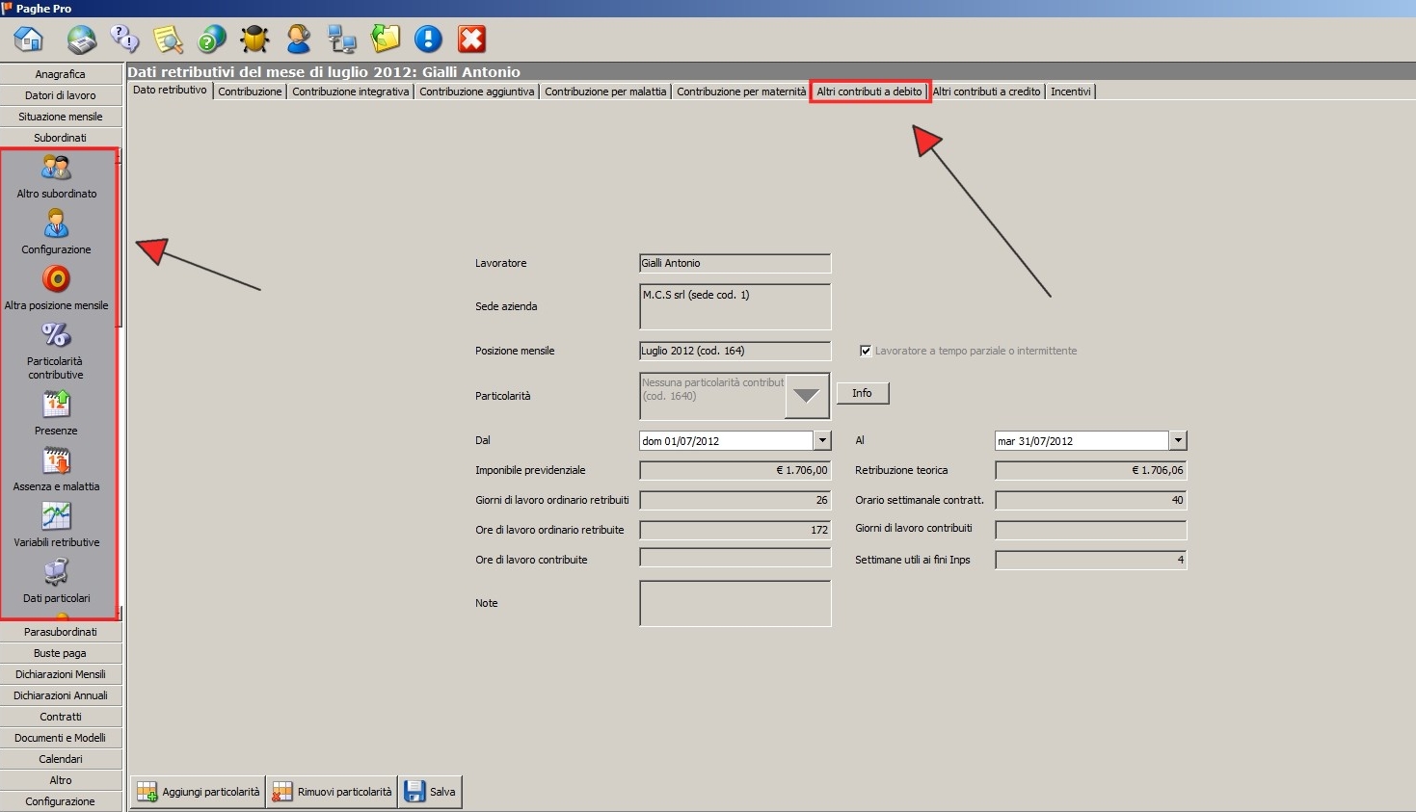1416x812 pixels.
Task: Switch to Altri contributi a debito tab
Action: 869,92
